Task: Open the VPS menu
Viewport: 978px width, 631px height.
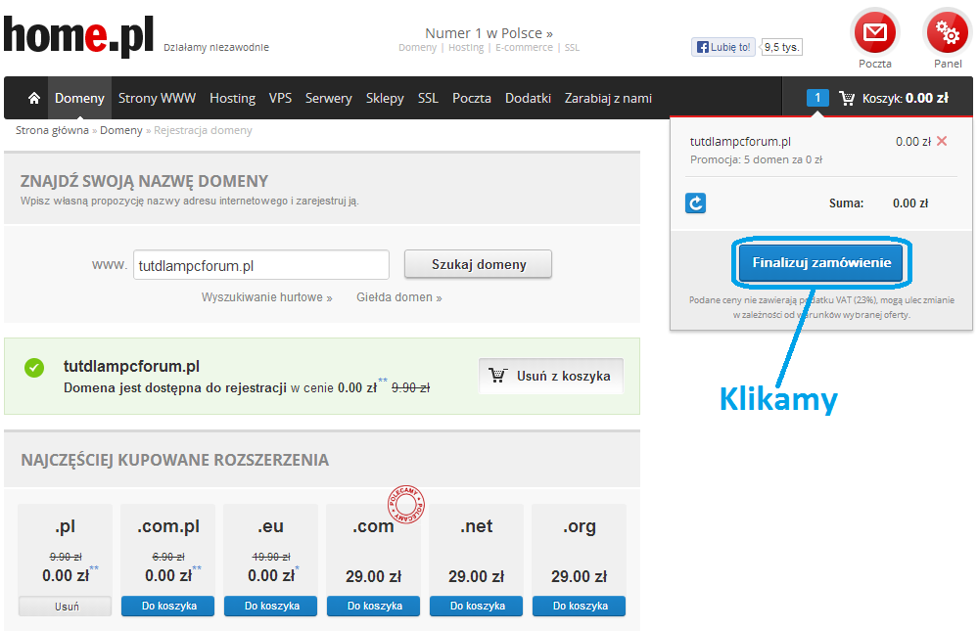Action: [280, 98]
